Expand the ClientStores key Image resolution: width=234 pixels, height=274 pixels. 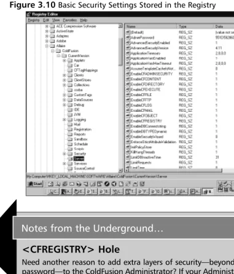[x=64, y=80]
